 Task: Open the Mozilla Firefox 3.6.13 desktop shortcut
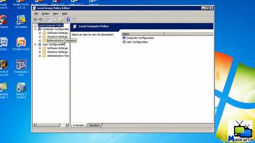pos(21,4)
